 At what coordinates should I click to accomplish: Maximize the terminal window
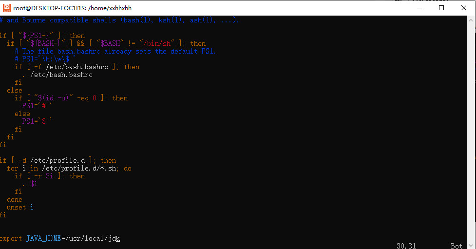click(x=441, y=8)
